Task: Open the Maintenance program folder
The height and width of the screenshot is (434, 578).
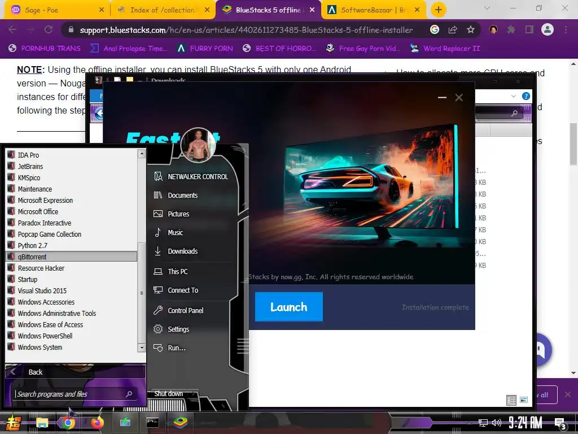Action: click(x=71, y=189)
